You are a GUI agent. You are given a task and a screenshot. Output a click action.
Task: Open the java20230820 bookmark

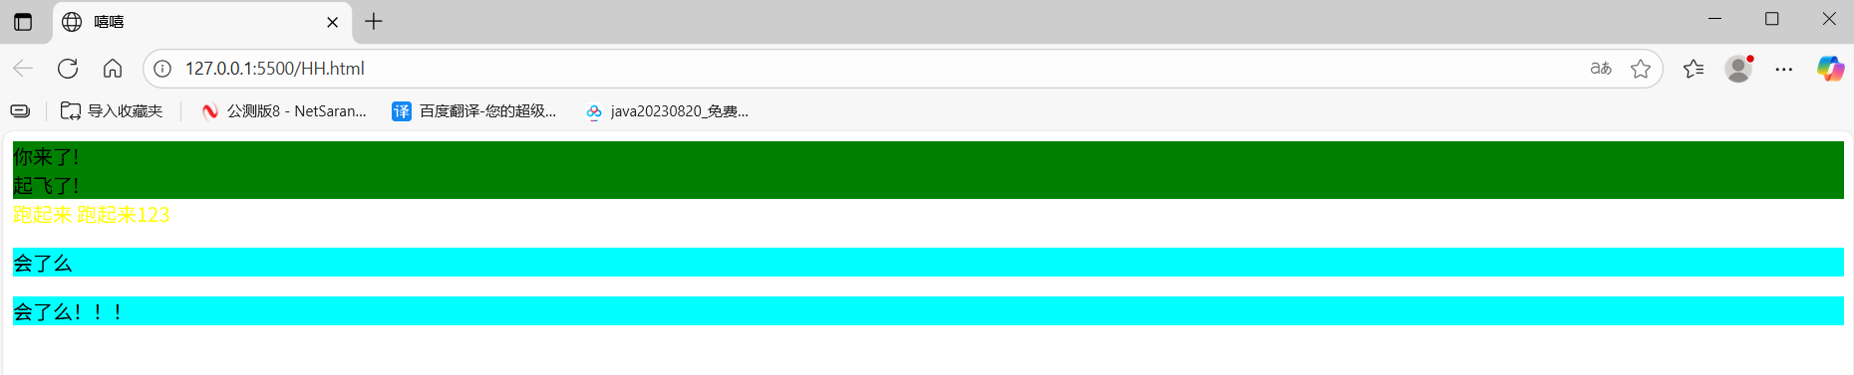[x=667, y=111]
